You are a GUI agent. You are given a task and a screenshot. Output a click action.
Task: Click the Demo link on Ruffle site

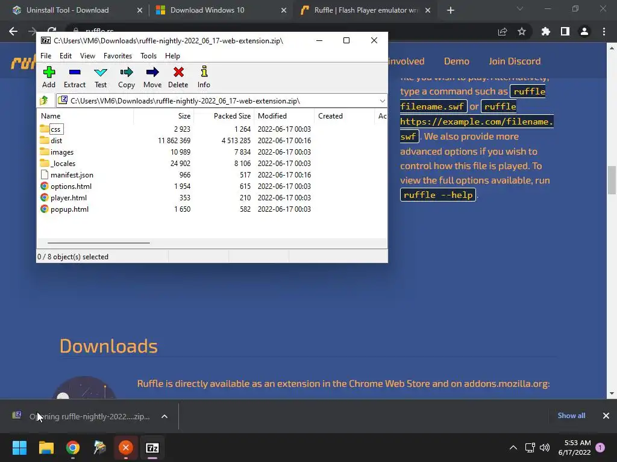click(457, 61)
